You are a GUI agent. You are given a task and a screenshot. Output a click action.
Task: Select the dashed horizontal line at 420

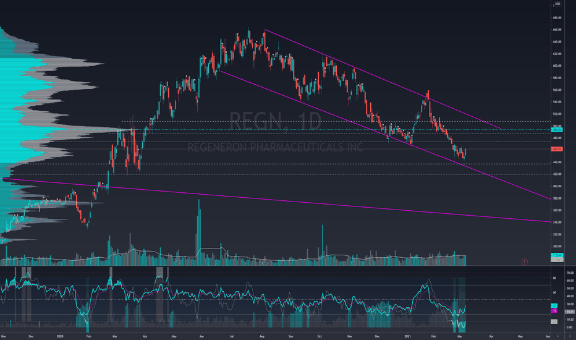point(276,174)
